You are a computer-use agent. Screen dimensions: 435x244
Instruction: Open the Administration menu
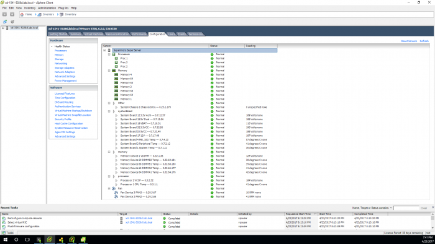point(47,8)
